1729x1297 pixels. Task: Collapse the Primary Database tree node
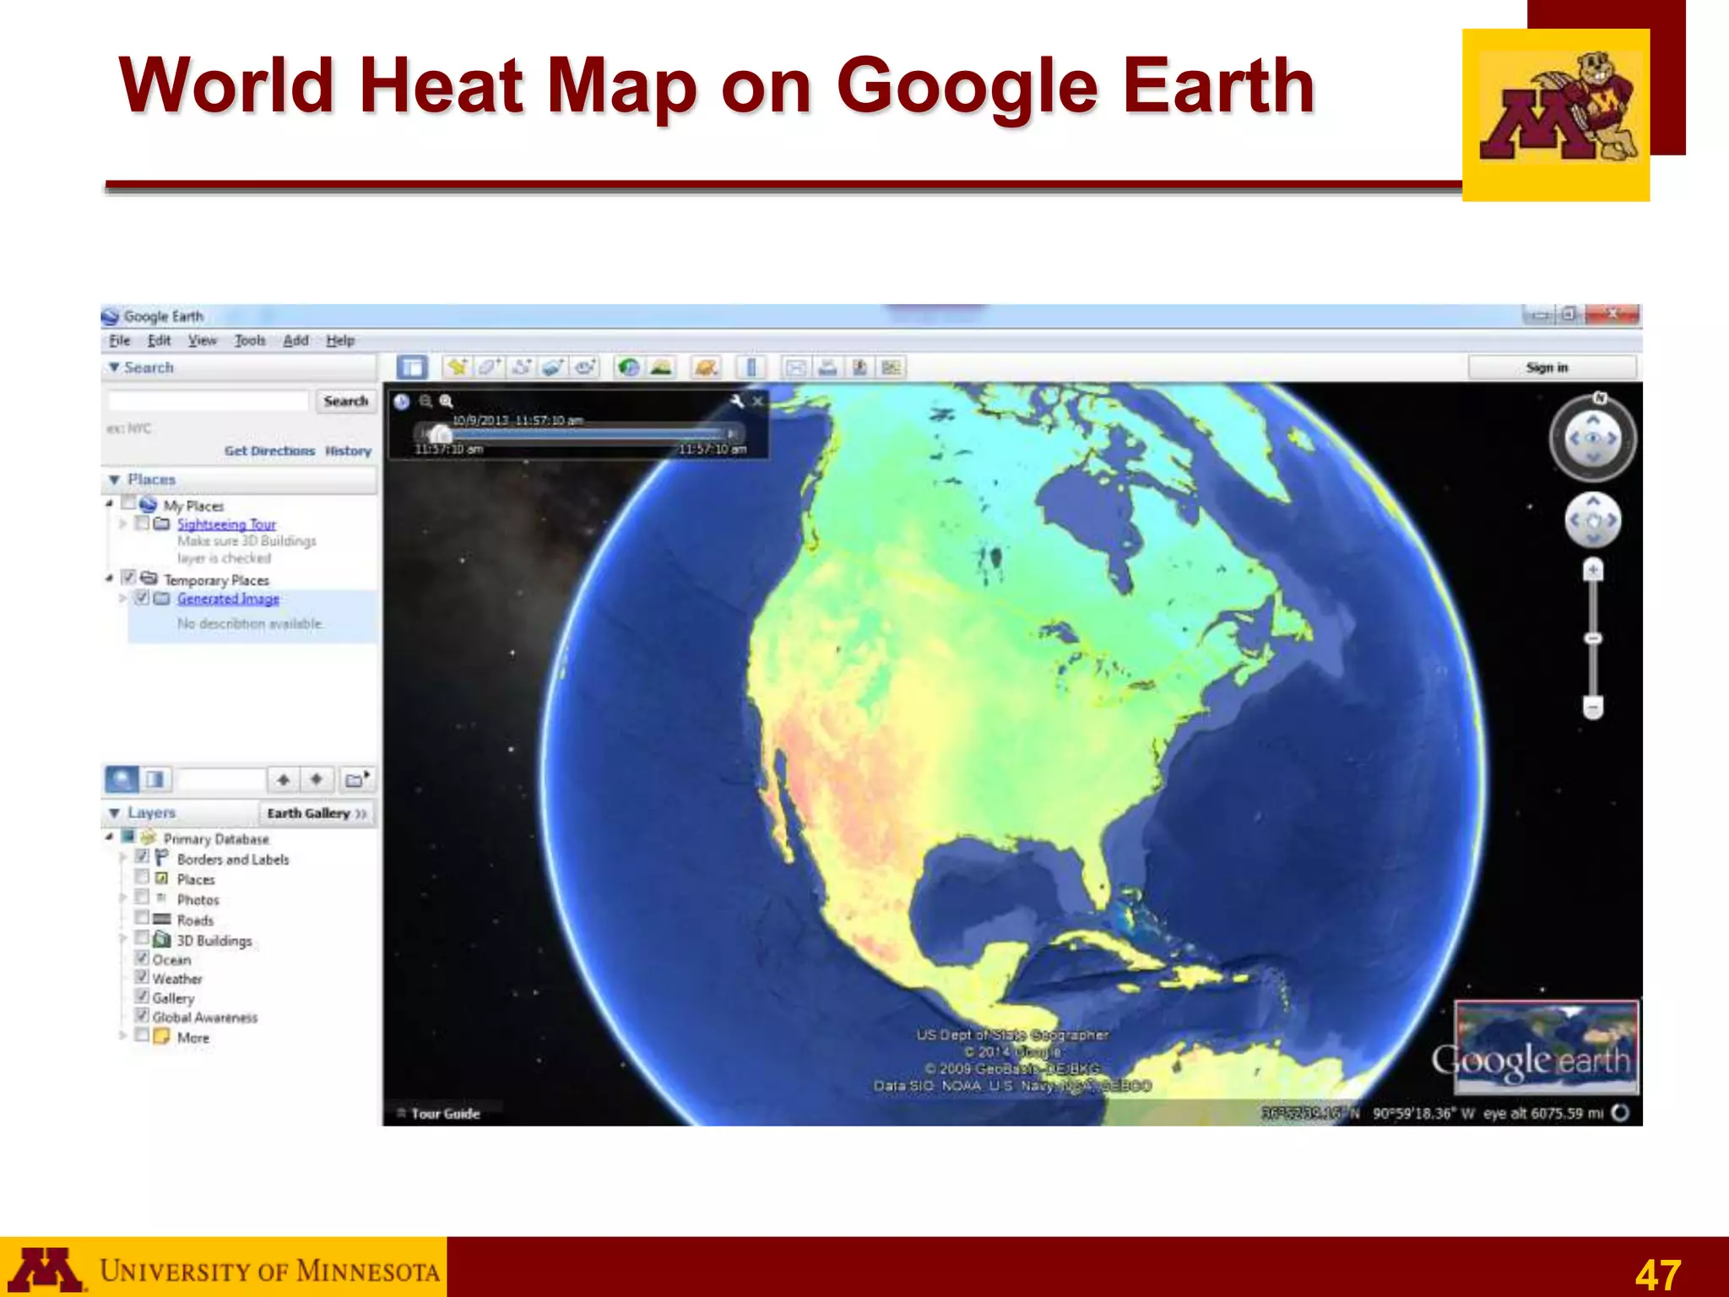pos(109,837)
